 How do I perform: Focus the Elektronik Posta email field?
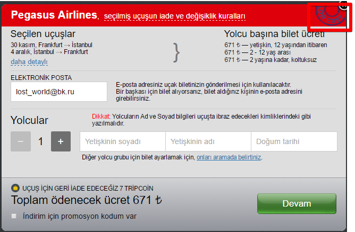coord(59,92)
